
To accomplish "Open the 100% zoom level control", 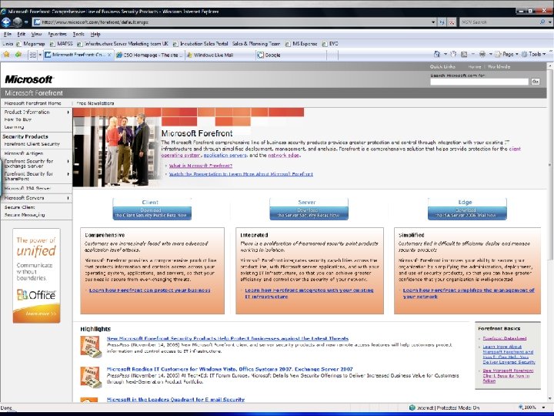I will [531, 408].
